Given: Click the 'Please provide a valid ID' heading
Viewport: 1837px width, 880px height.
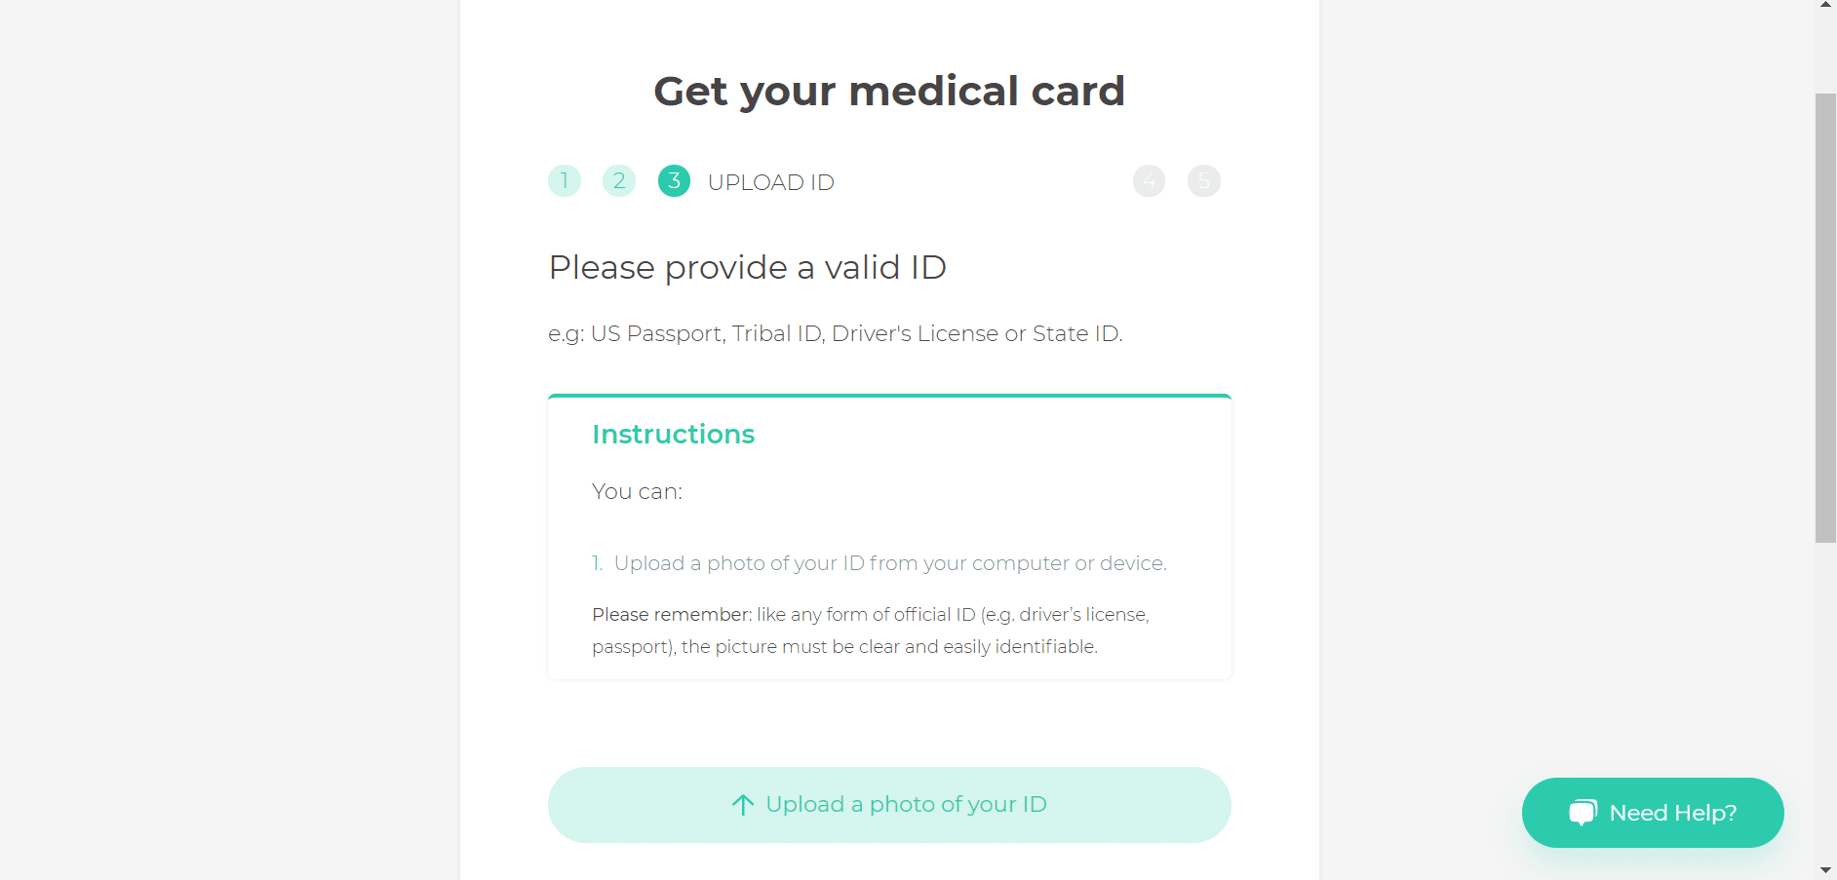Looking at the screenshot, I should pyautogui.click(x=748, y=267).
